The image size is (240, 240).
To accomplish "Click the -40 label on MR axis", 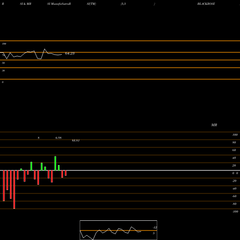I will coord(234,189).
